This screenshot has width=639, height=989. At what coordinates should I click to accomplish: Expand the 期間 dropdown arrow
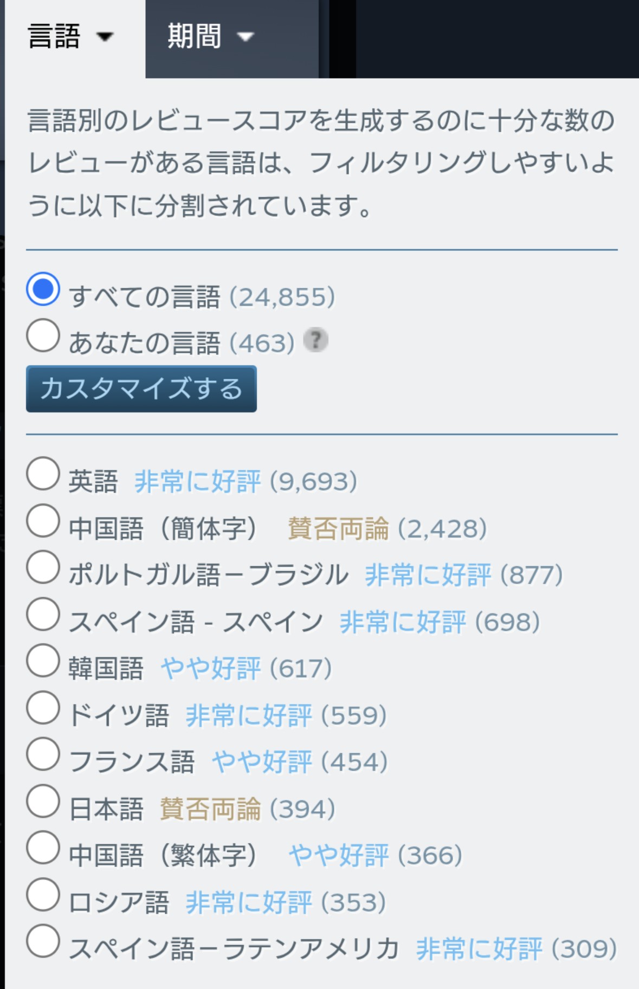click(246, 37)
